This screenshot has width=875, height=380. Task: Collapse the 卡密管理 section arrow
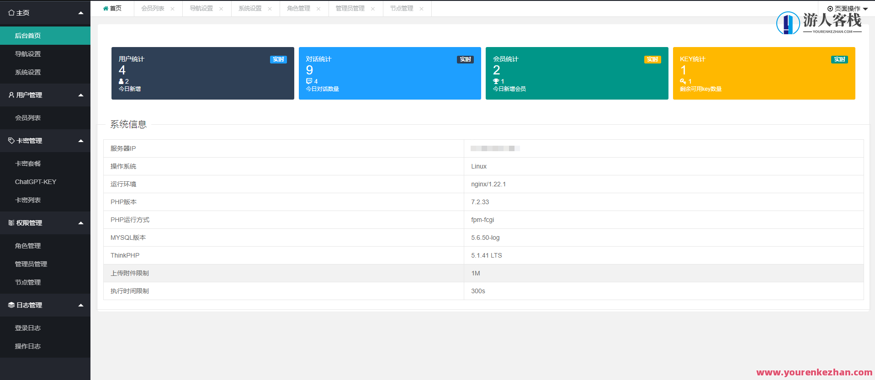click(x=81, y=141)
